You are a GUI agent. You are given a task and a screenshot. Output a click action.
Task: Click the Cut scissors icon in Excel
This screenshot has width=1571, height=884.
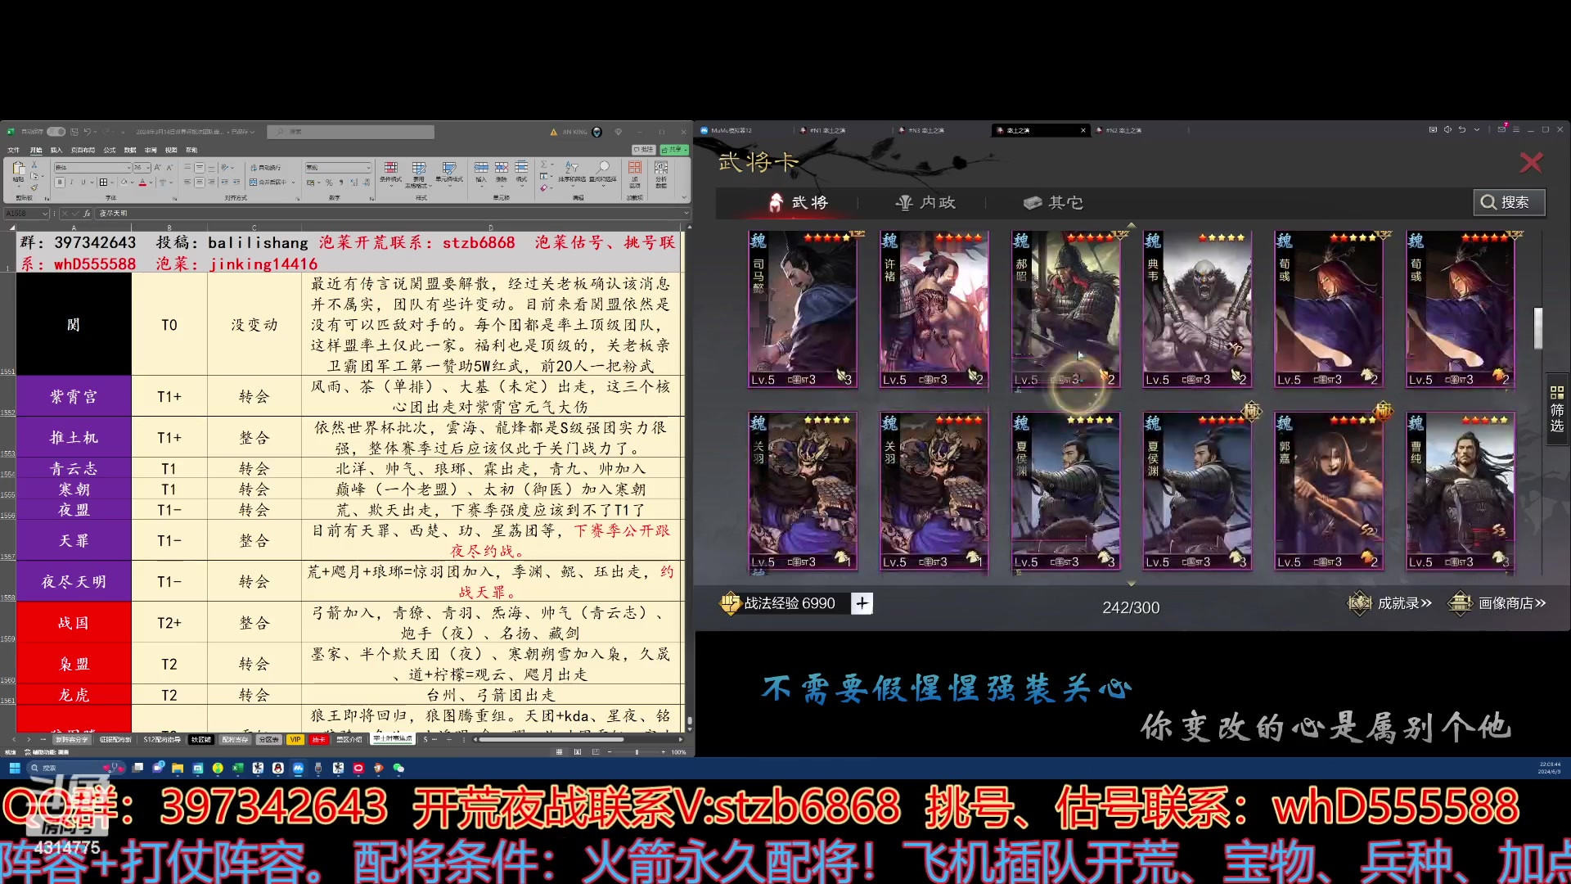click(x=34, y=165)
